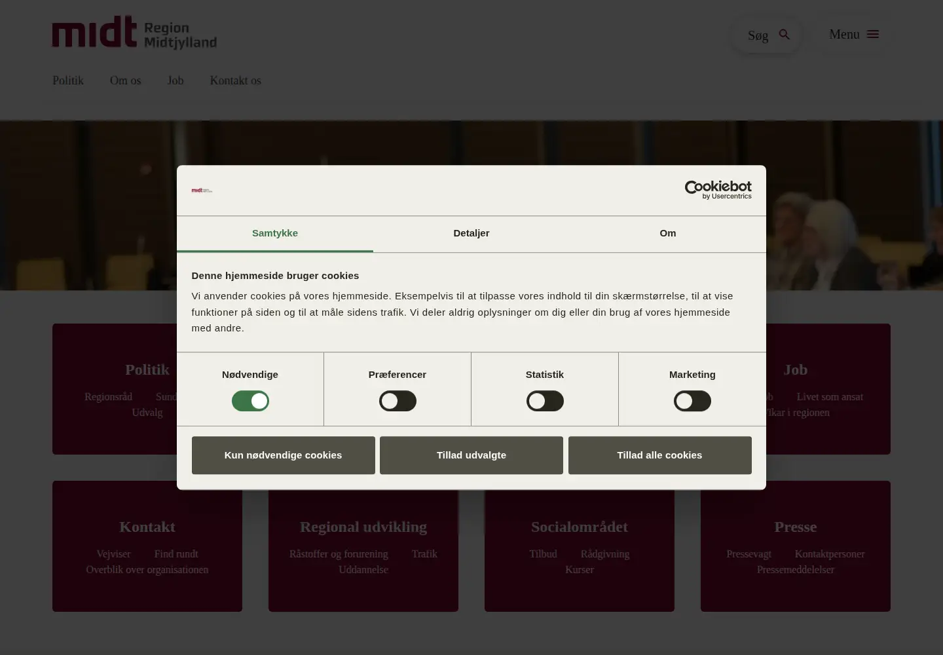Open the hamburger Menu icon
Viewport: 943px width, 655px height.
pos(873,34)
